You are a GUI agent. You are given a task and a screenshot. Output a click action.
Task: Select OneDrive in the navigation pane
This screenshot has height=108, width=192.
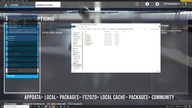pyautogui.click(x=76, y=48)
